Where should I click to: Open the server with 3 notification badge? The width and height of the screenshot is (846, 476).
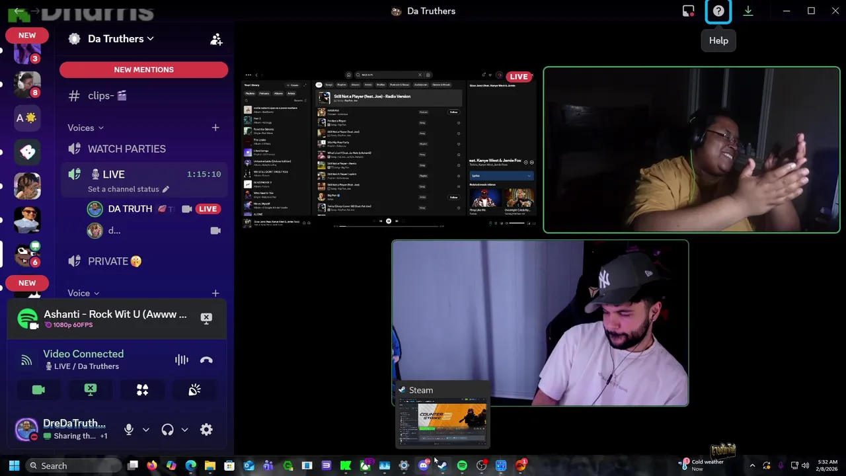[27, 53]
